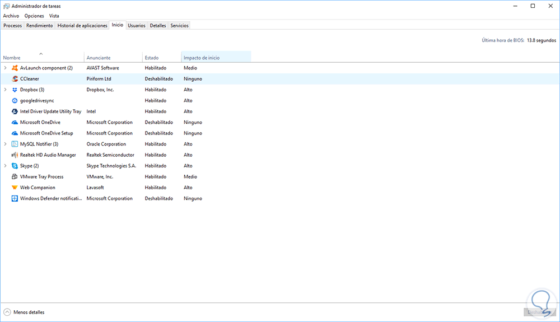Click the Task Manager title bar icon

coord(6,6)
